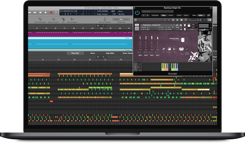Select the purple MIDI region on track
The image size is (245, 144).
(80, 34)
